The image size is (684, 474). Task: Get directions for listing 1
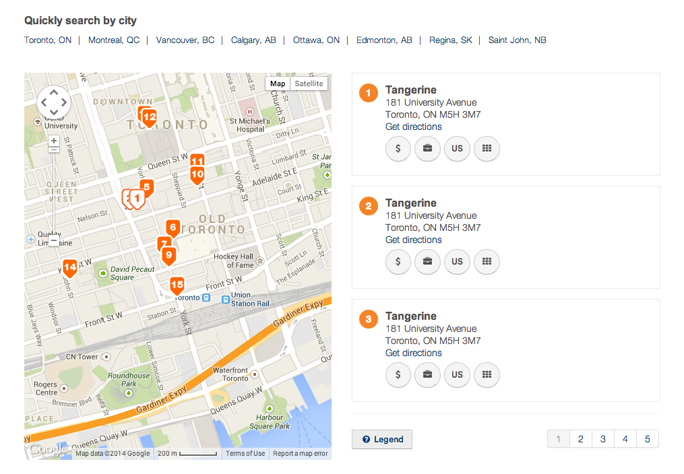pyautogui.click(x=414, y=127)
